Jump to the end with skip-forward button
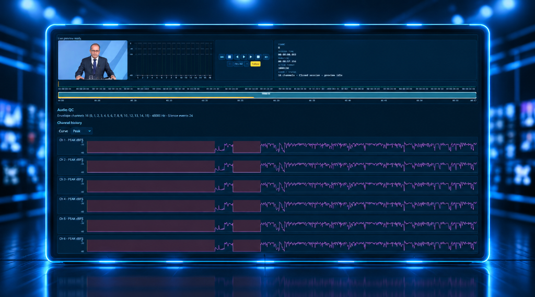535x297 pixels. (266, 56)
